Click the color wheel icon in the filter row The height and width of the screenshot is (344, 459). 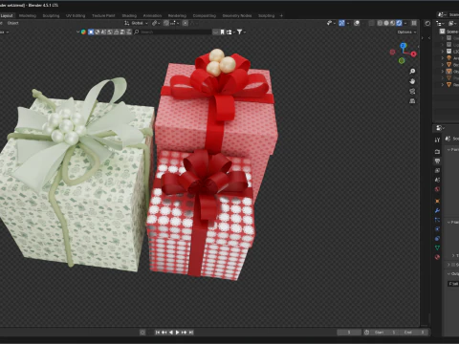pos(83,32)
